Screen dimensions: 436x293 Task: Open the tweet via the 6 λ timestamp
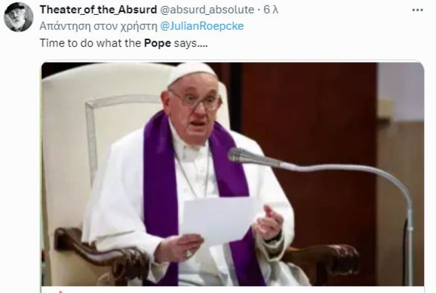271,10
